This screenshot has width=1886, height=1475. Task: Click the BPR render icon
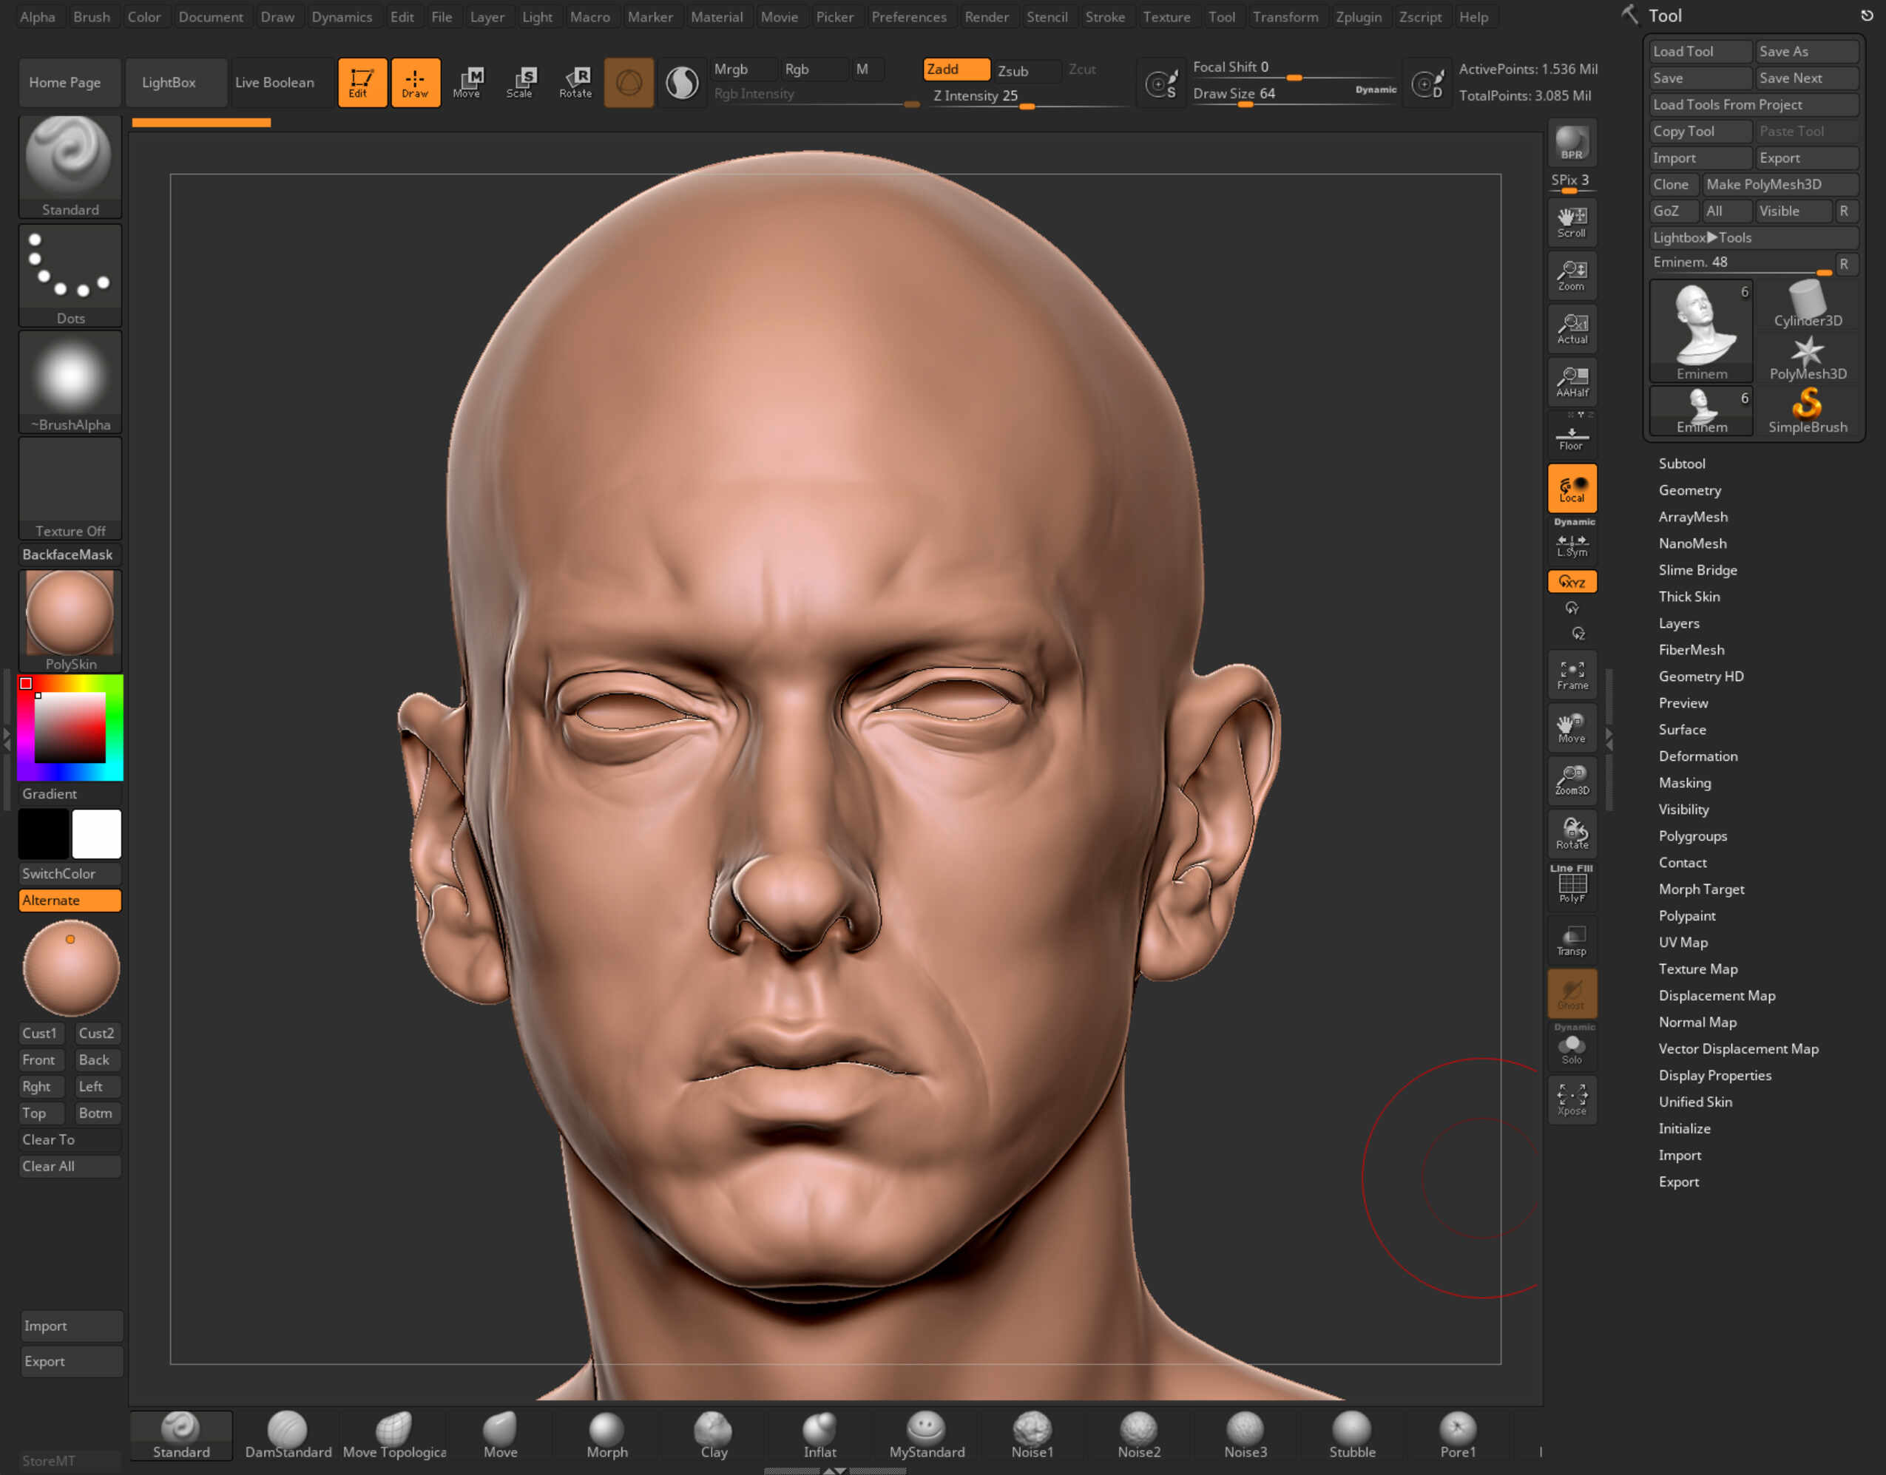[1571, 143]
